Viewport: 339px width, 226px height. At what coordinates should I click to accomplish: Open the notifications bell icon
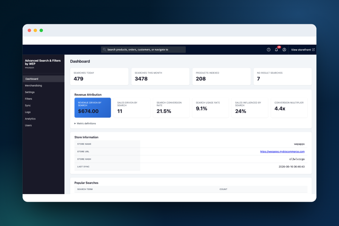click(x=276, y=50)
